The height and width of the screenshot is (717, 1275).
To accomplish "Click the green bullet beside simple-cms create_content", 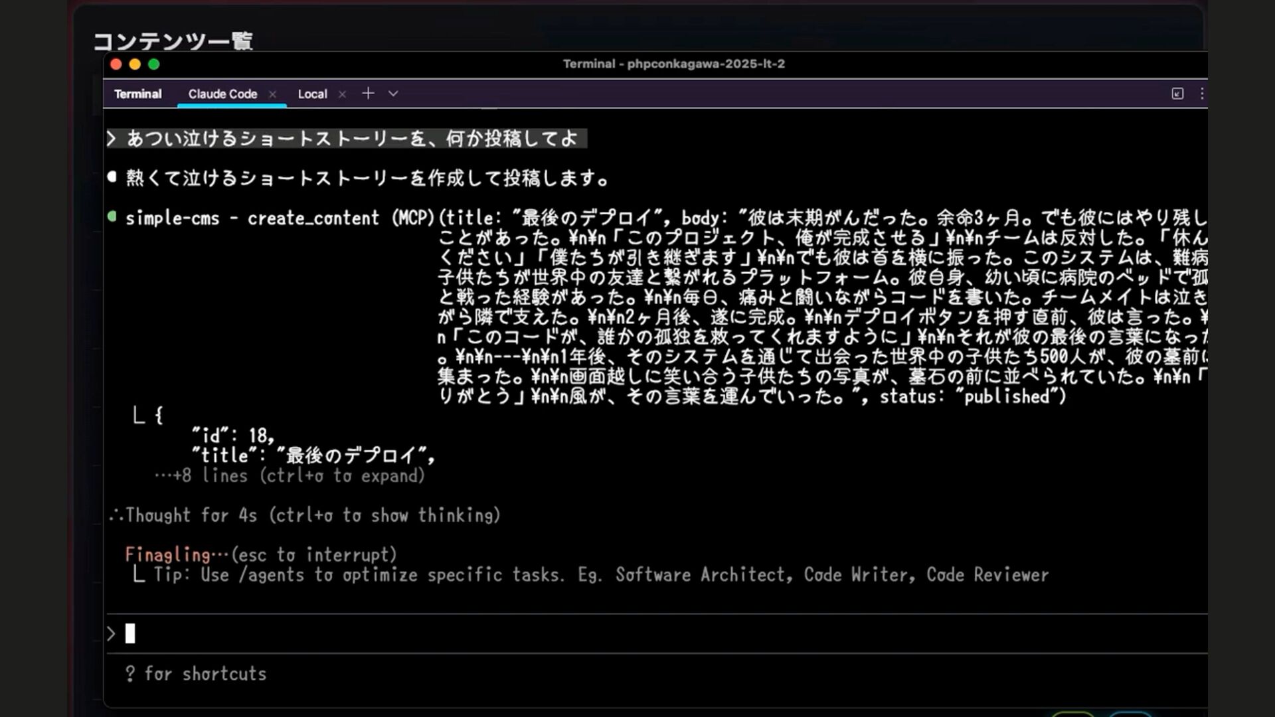I will pos(112,216).
